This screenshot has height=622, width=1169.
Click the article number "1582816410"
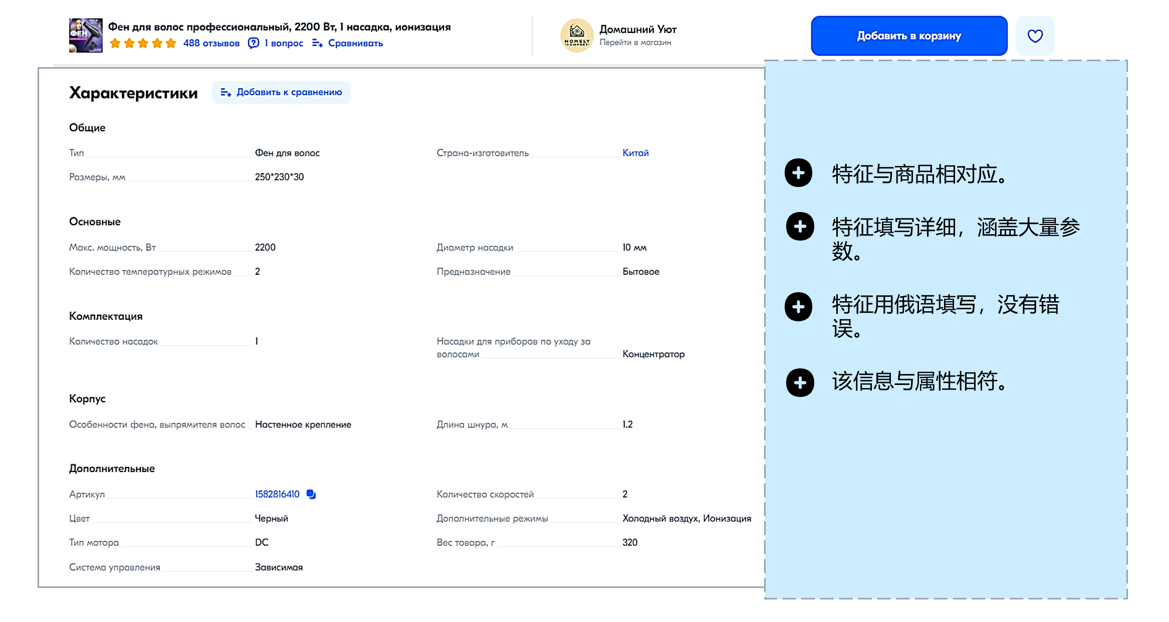coord(277,494)
